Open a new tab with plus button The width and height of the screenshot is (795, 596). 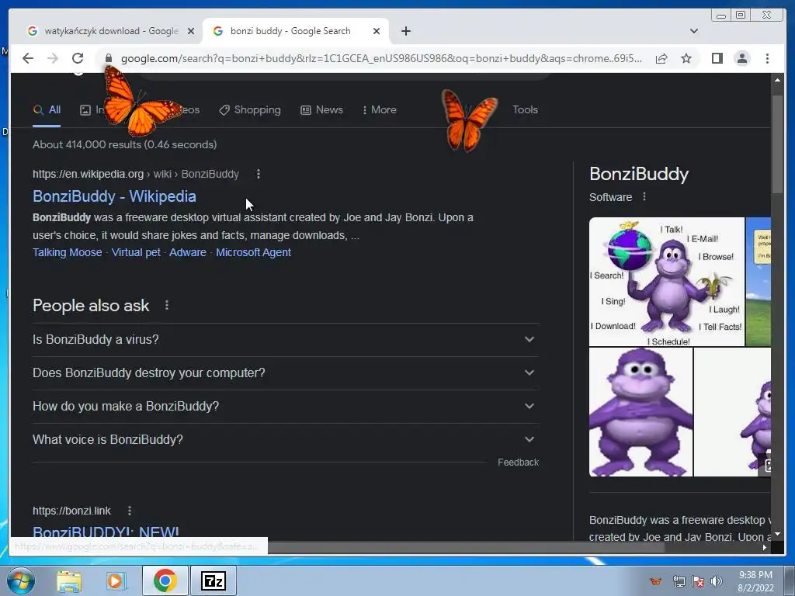405,31
